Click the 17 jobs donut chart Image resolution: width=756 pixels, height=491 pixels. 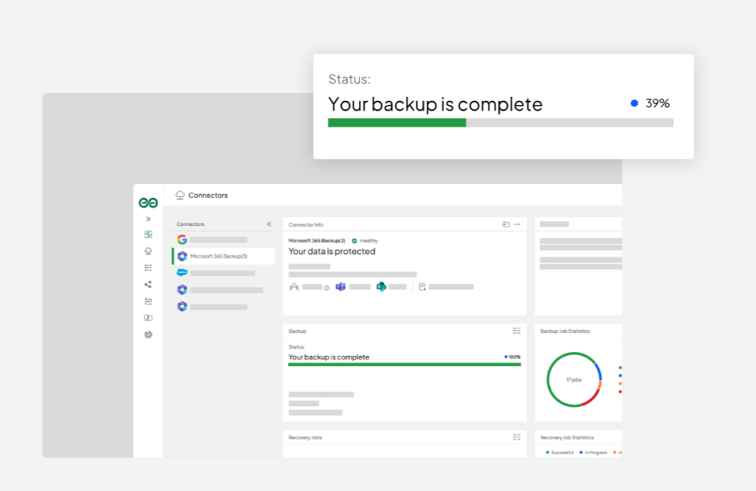pos(574,380)
